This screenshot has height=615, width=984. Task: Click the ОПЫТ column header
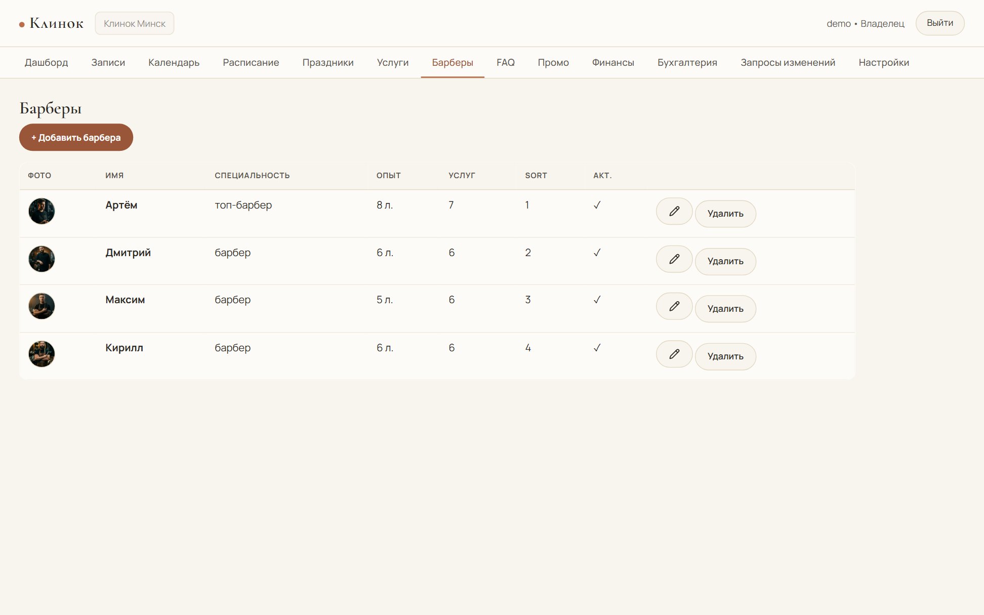click(389, 176)
